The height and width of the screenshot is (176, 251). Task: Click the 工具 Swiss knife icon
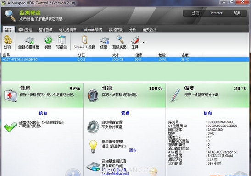coord(135,40)
